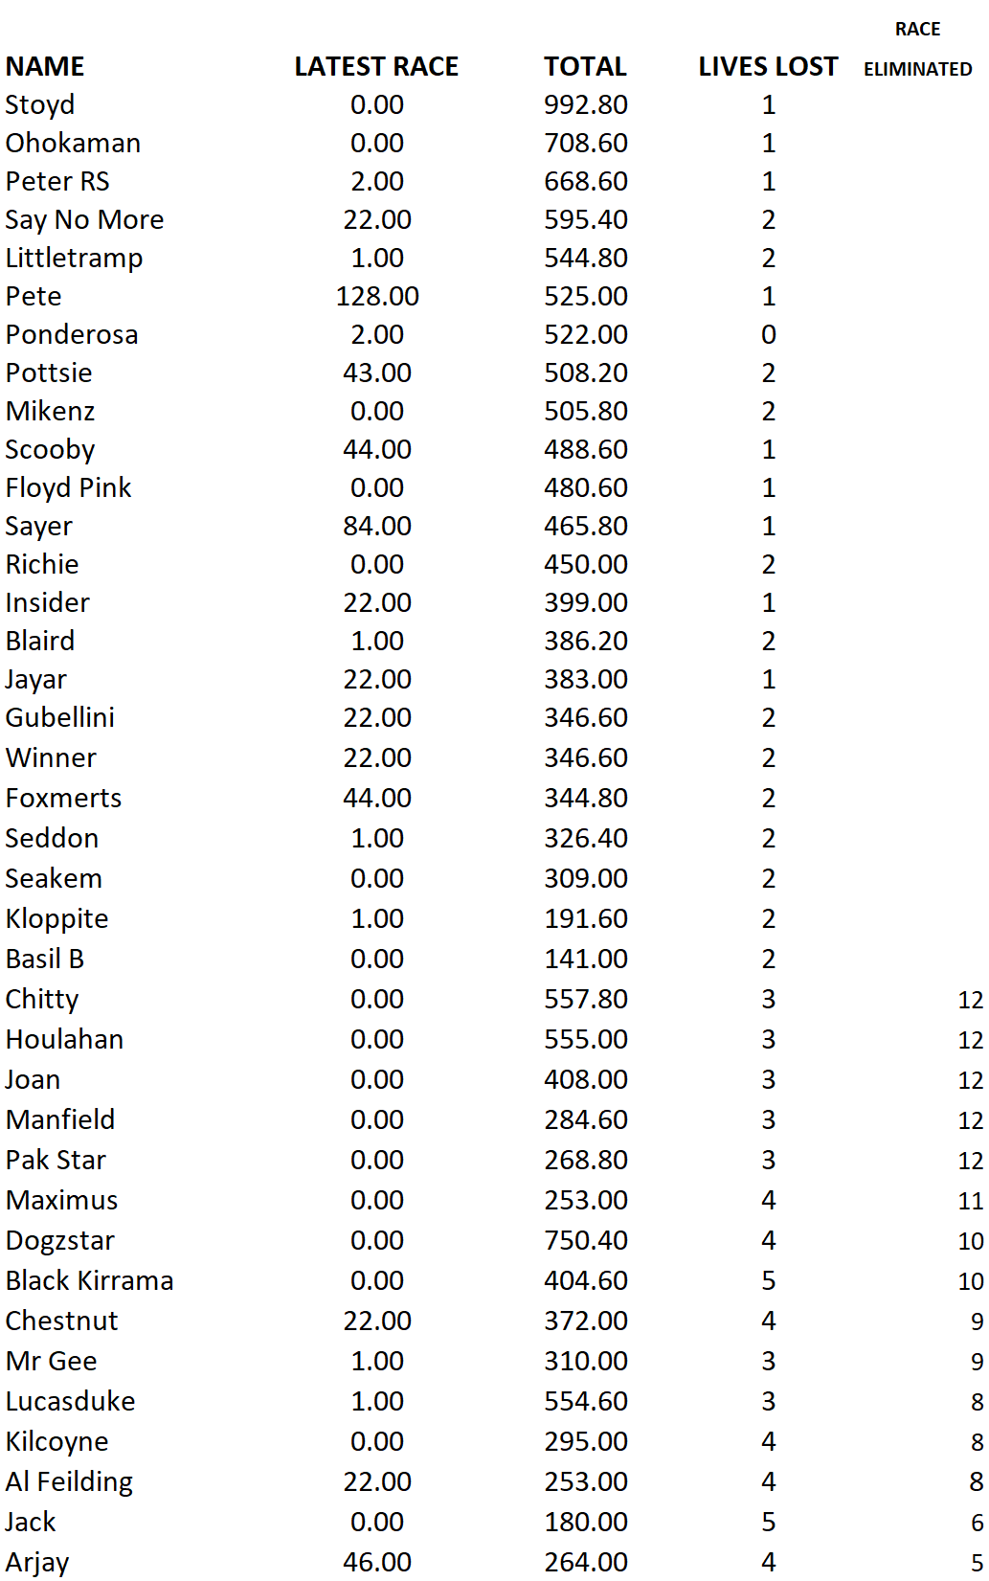Select the Say No More name cell
The image size is (989, 1581).
pyautogui.click(x=84, y=220)
